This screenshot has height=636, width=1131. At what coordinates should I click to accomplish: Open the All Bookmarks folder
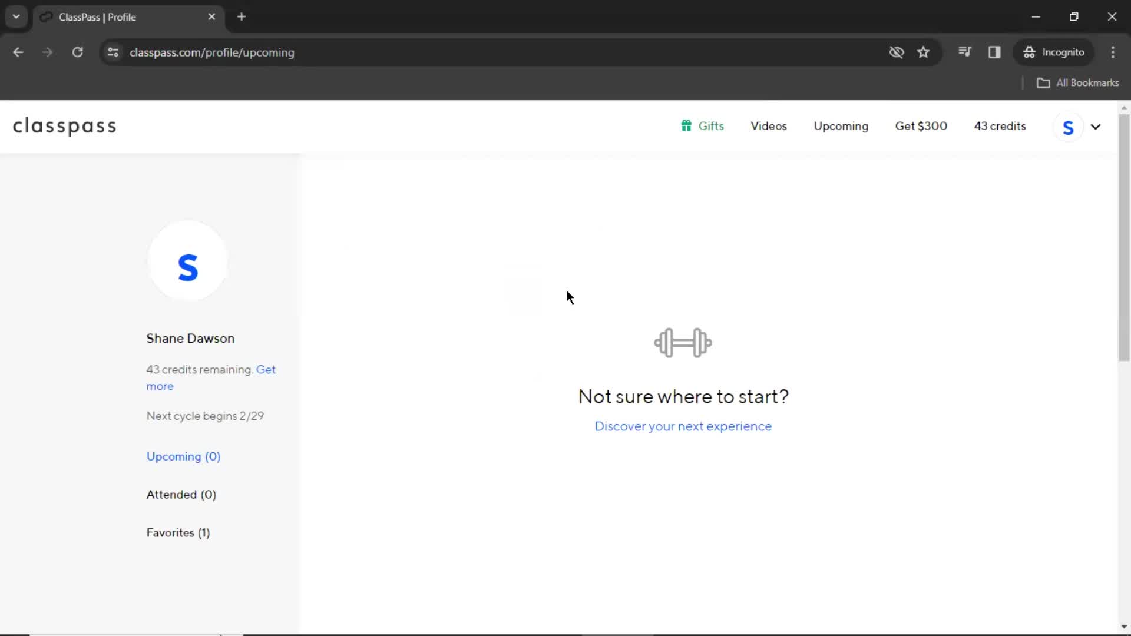click(x=1077, y=83)
